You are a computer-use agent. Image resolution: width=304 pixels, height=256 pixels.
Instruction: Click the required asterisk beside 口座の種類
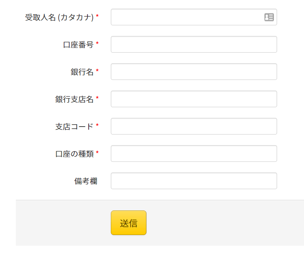click(97, 153)
